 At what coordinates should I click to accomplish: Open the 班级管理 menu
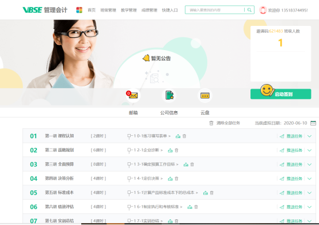pyautogui.click(x=108, y=10)
